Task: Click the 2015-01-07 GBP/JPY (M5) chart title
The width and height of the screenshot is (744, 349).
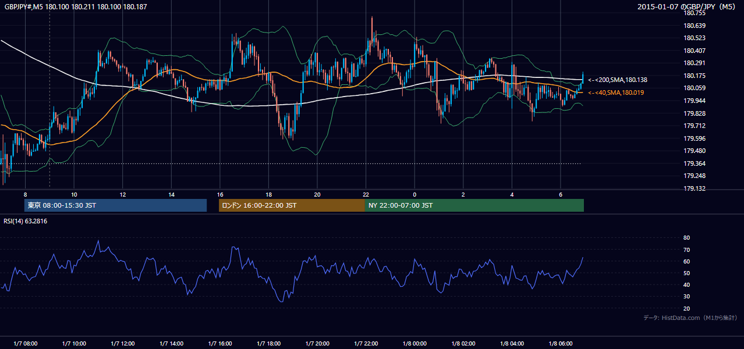Action: (x=687, y=6)
